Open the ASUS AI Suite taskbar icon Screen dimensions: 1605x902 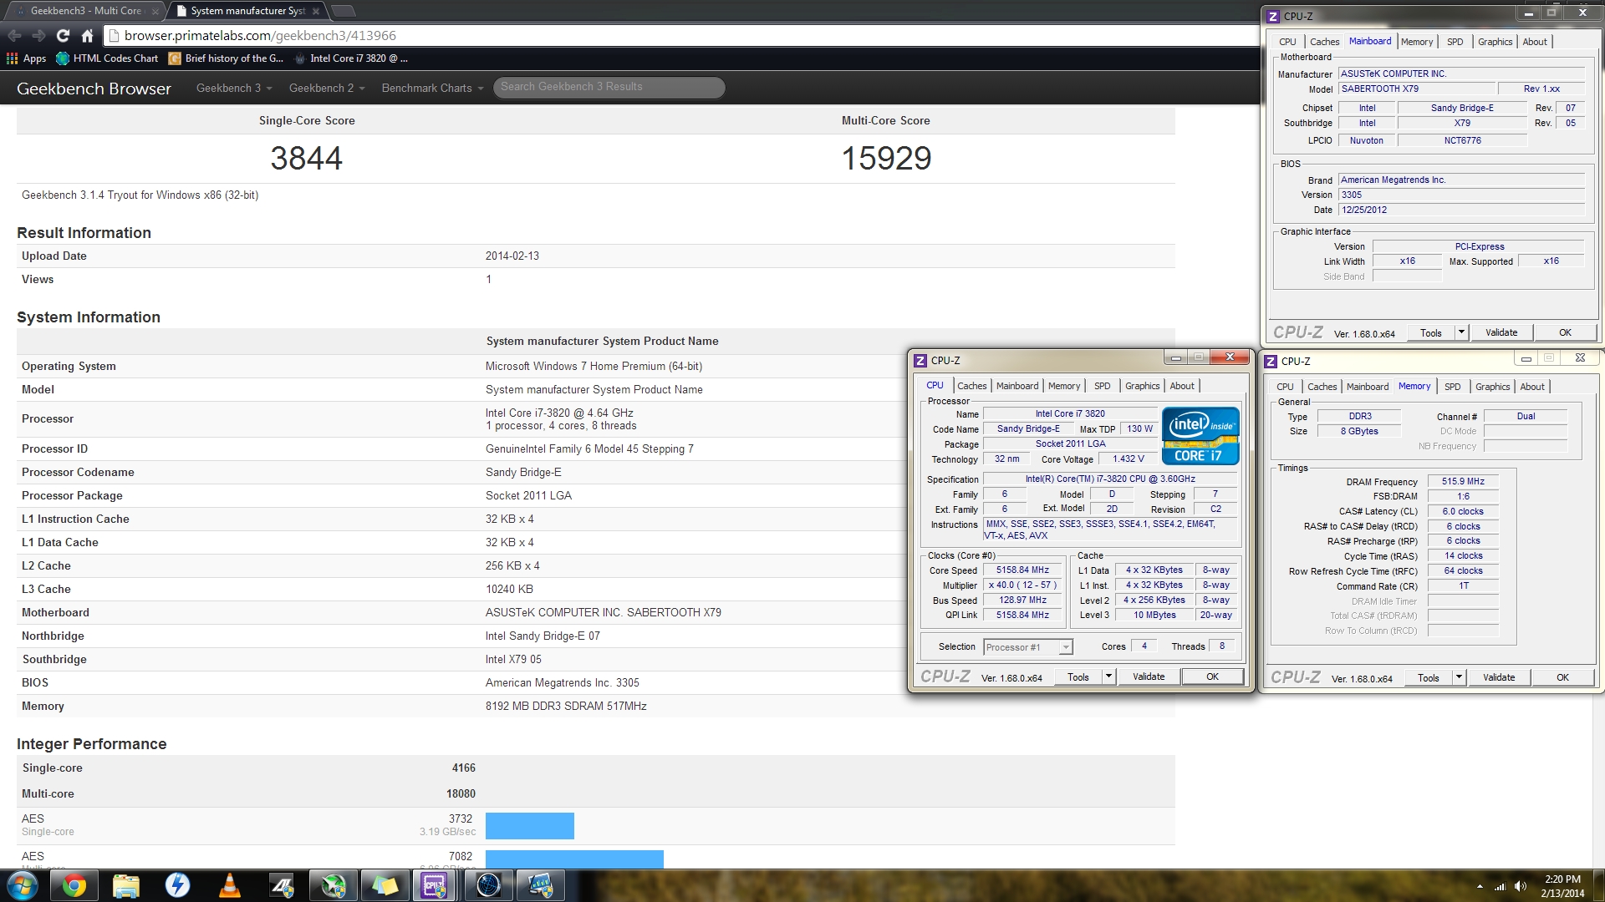(281, 885)
